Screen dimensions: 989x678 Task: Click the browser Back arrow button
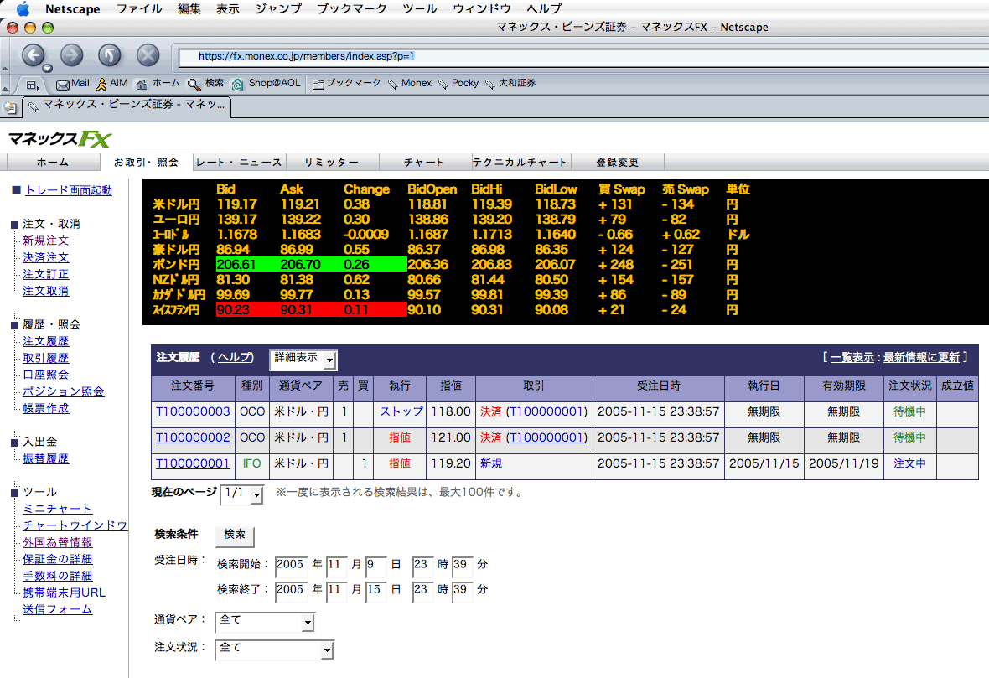33,55
